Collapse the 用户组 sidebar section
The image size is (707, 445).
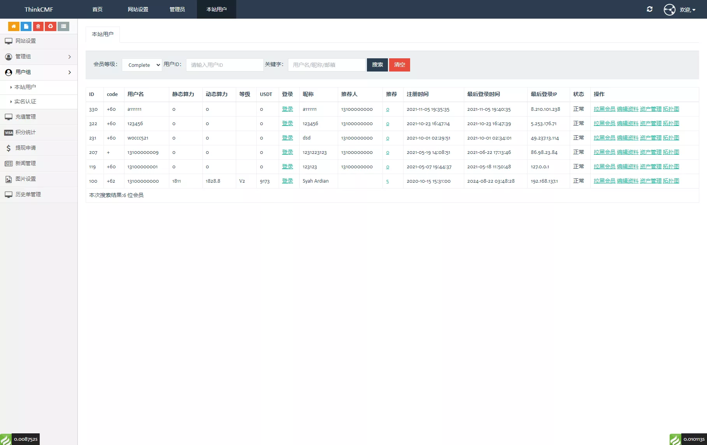tap(39, 72)
